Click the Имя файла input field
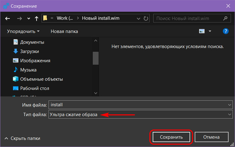 (141, 105)
